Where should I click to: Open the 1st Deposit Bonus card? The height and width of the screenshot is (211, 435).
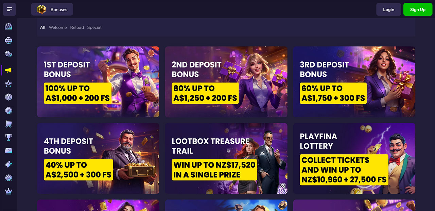(98, 82)
